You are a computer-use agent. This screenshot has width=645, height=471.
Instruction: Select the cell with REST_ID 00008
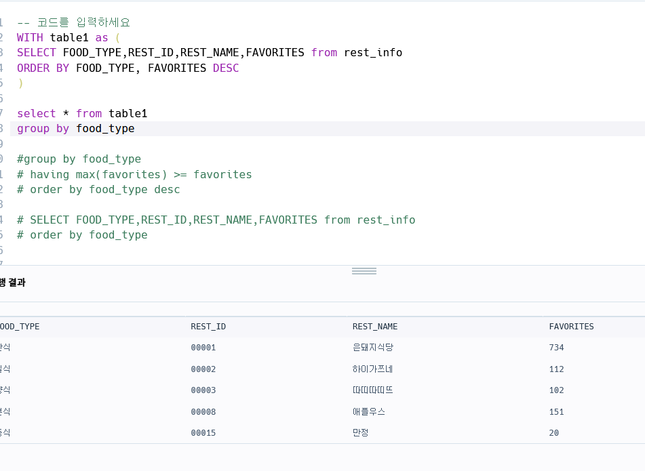[203, 412]
